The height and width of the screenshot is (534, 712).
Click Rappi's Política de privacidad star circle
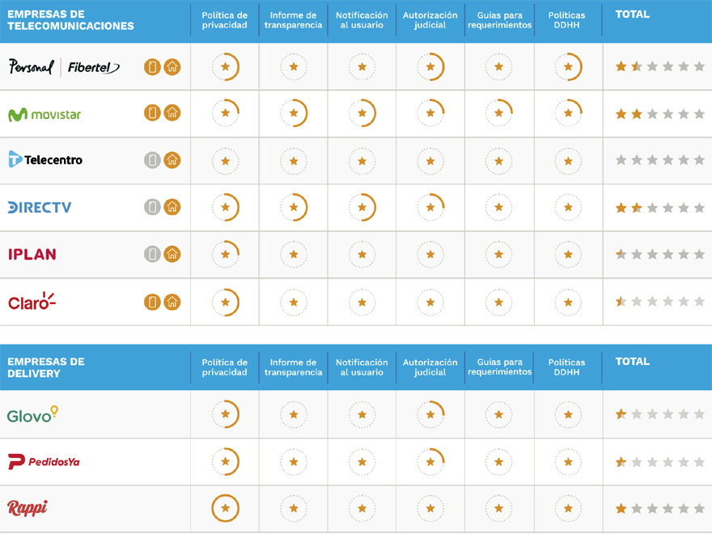coord(225,508)
